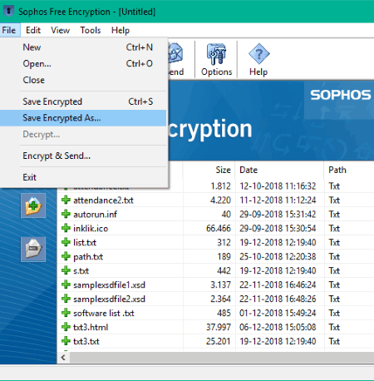The image size is (374, 381).
Task: Click the size value 37.997
Action: pyautogui.click(x=219, y=328)
